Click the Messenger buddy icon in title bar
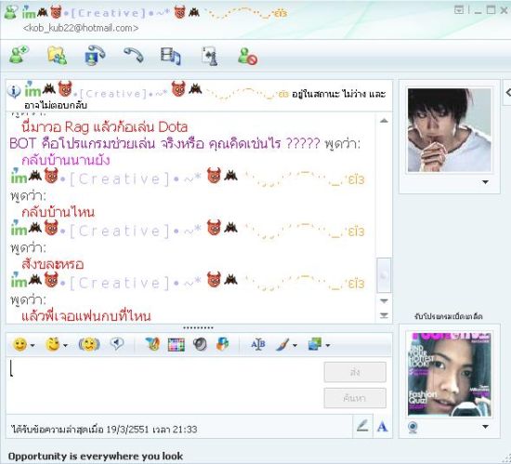This screenshot has width=511, height=464. [11, 12]
